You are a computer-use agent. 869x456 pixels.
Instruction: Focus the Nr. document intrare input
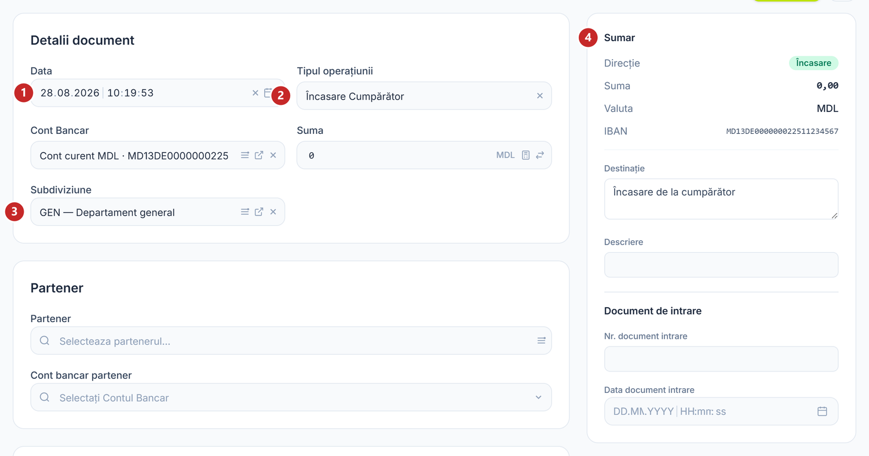[721, 359]
